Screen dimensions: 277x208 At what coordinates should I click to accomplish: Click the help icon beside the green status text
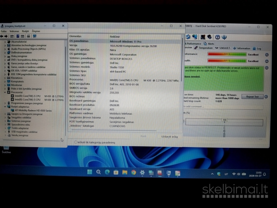267,68
